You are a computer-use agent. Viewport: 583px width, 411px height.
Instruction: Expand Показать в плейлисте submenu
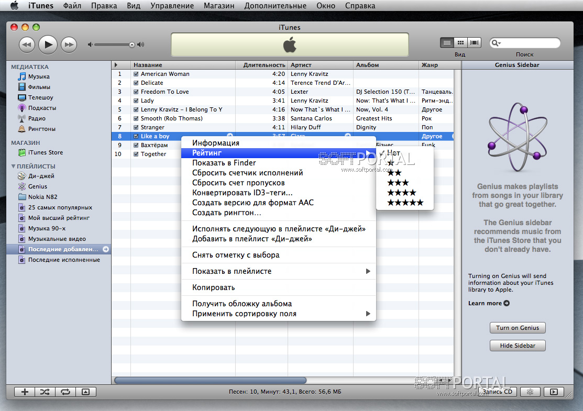(x=278, y=271)
